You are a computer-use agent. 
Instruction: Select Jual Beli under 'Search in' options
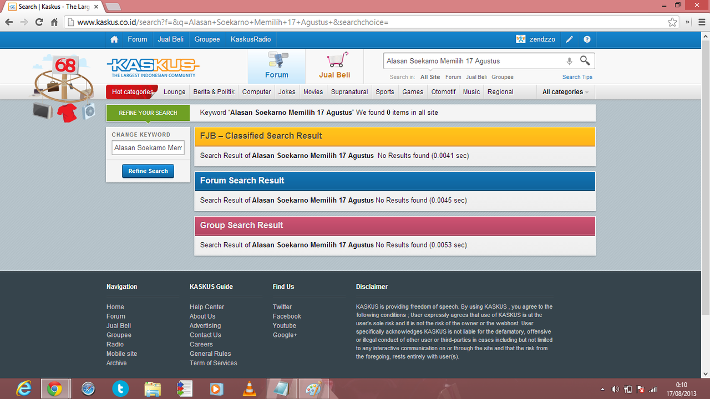point(476,77)
